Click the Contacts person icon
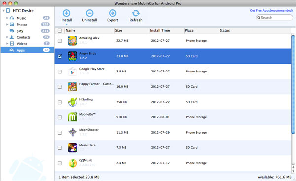The width and height of the screenshot is (296, 181). click(12, 37)
